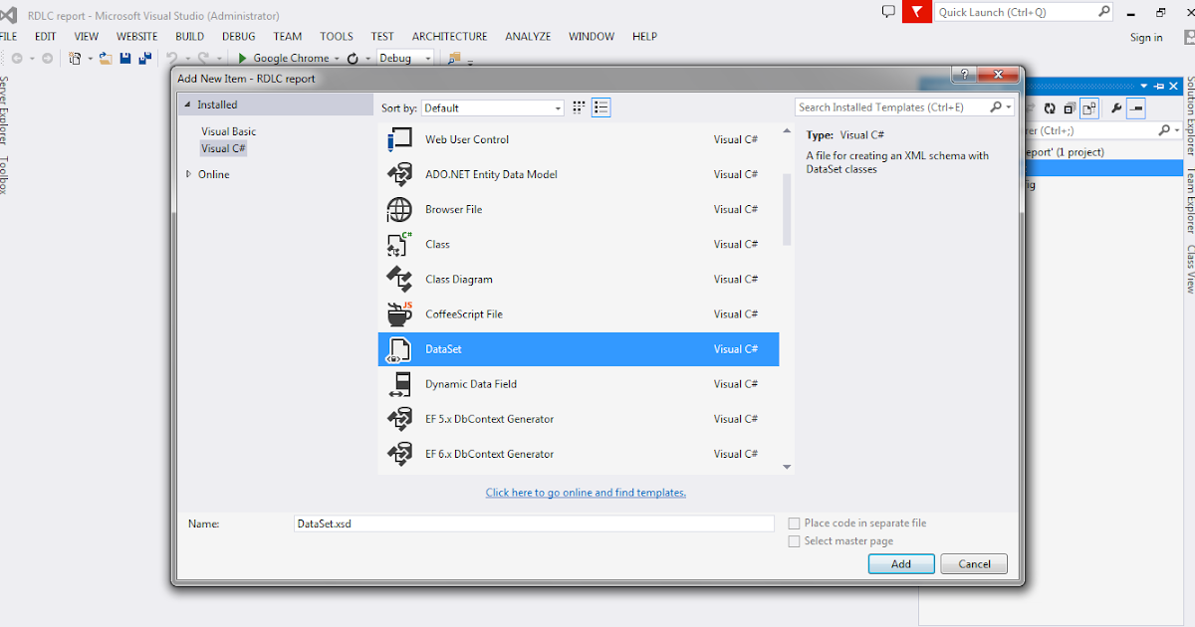
Task: Click the Web User Control template icon
Action: tap(398, 139)
